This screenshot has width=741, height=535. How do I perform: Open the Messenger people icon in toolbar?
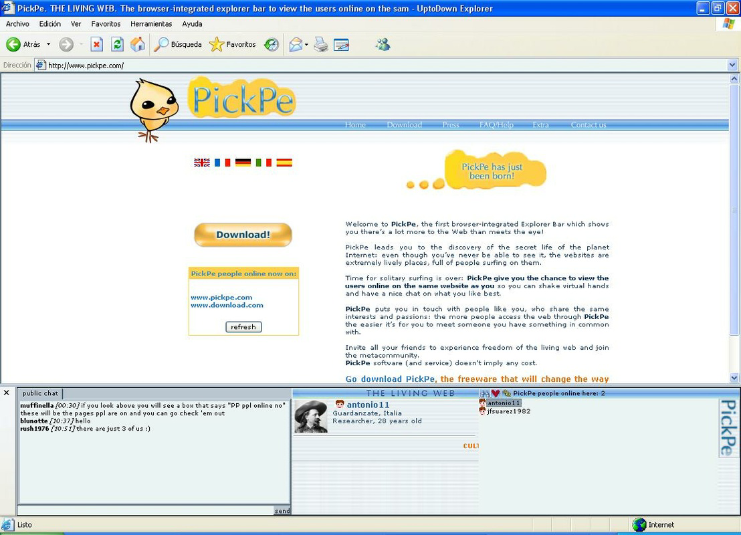tap(383, 44)
